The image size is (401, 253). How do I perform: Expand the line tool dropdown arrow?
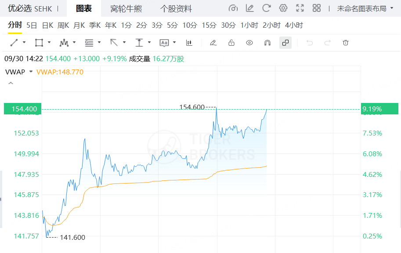pos(24,42)
